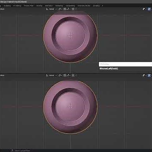Toggle proportional editing in bottom viewport header
Image resolution: width=152 pixels, height=152 pixels.
click(x=73, y=76)
